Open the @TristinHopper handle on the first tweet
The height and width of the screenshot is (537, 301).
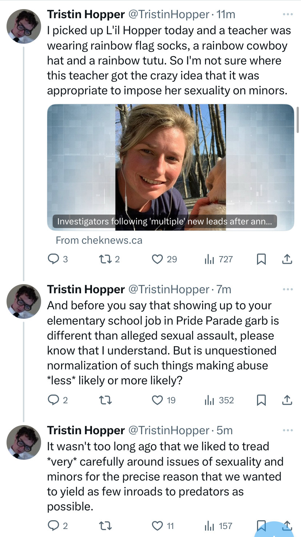click(x=168, y=15)
